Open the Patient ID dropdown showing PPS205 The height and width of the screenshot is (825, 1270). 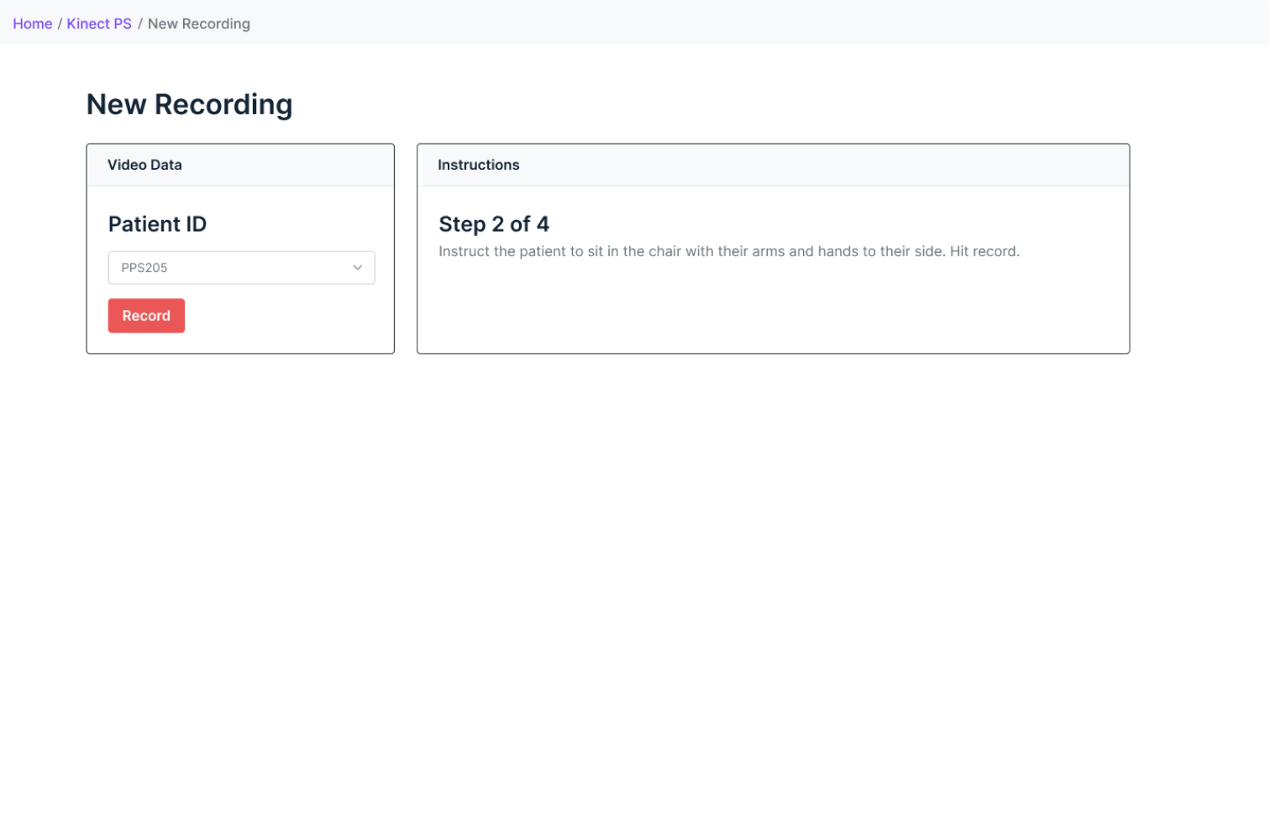(241, 268)
